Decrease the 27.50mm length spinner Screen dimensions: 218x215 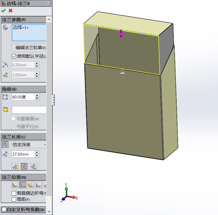[37, 156]
